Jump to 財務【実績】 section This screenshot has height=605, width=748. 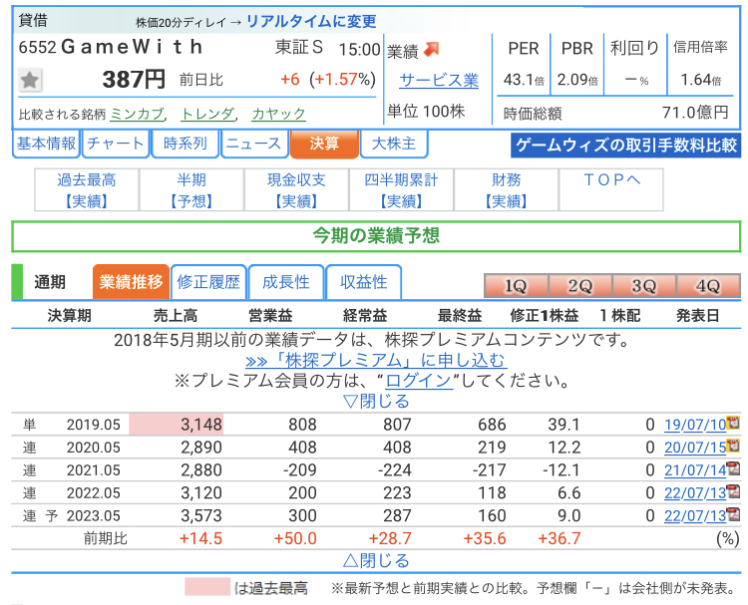coord(506,189)
